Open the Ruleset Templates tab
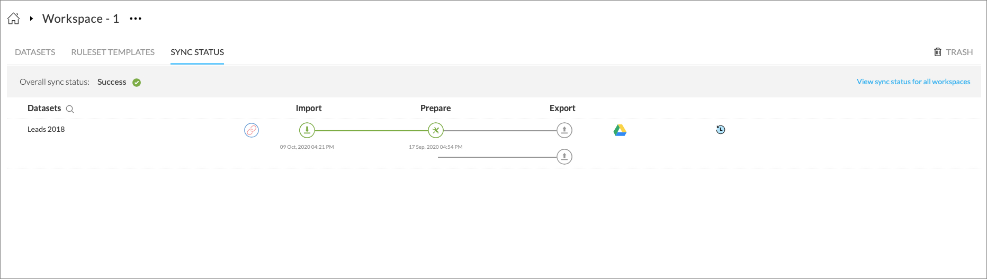The width and height of the screenshot is (987, 279). click(x=113, y=52)
